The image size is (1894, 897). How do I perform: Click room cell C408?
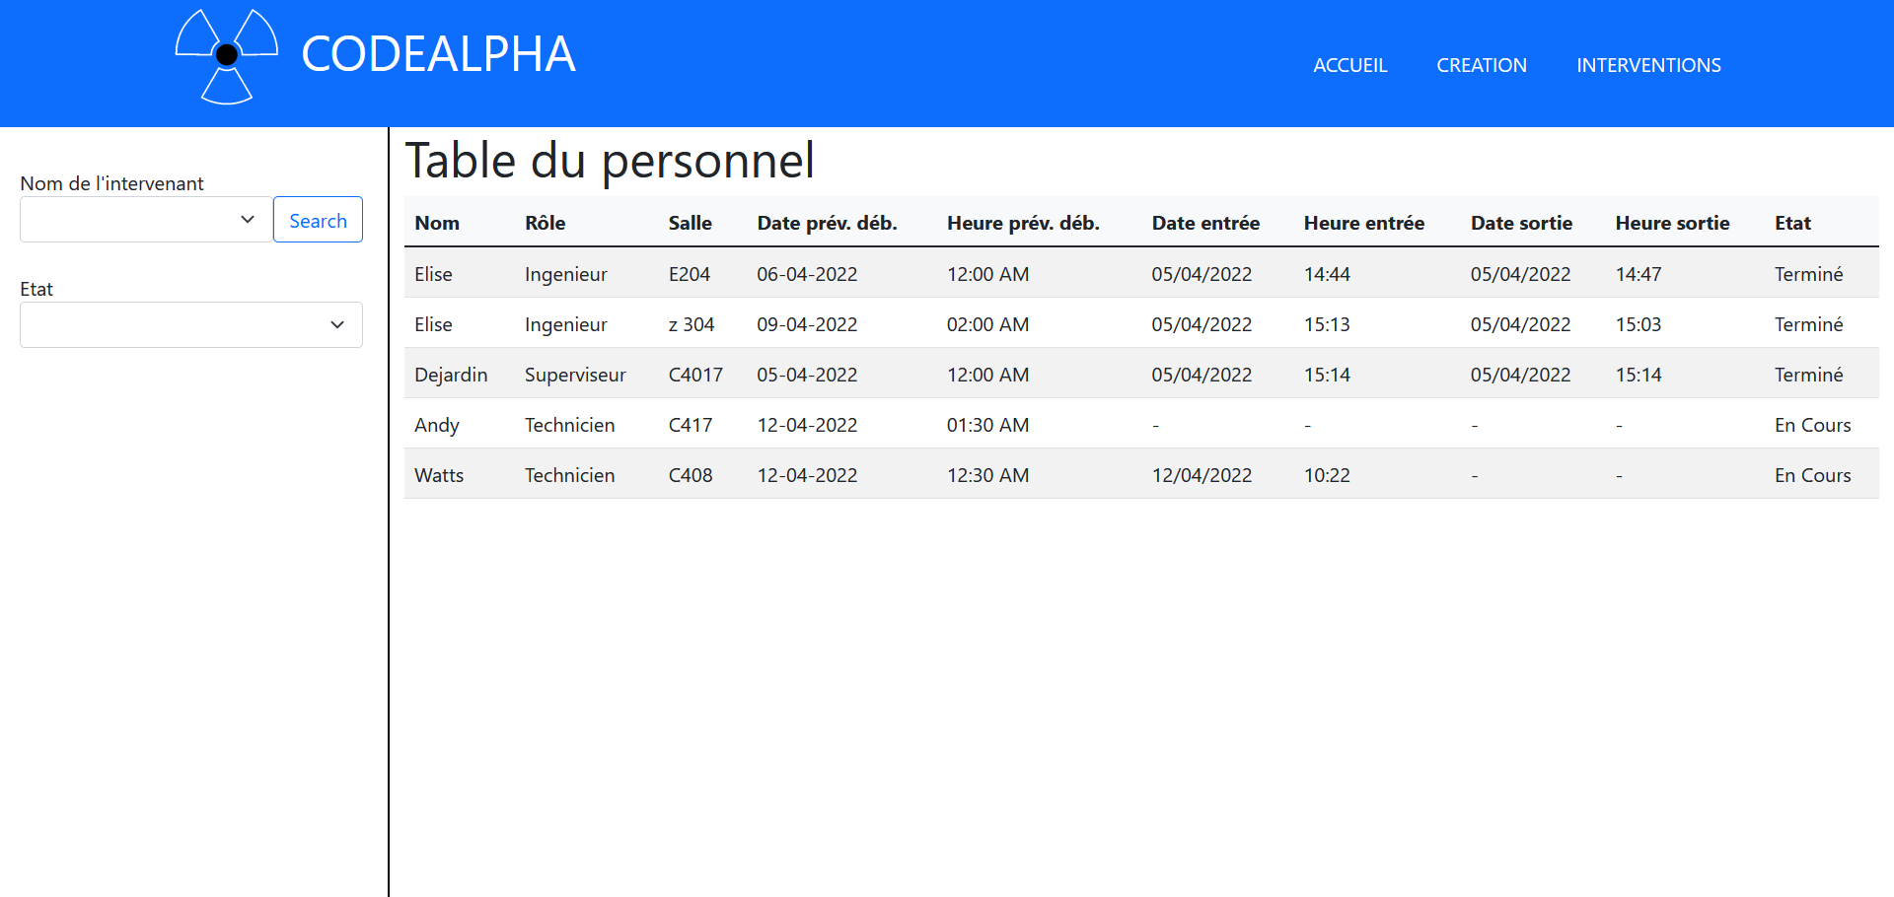(x=690, y=475)
